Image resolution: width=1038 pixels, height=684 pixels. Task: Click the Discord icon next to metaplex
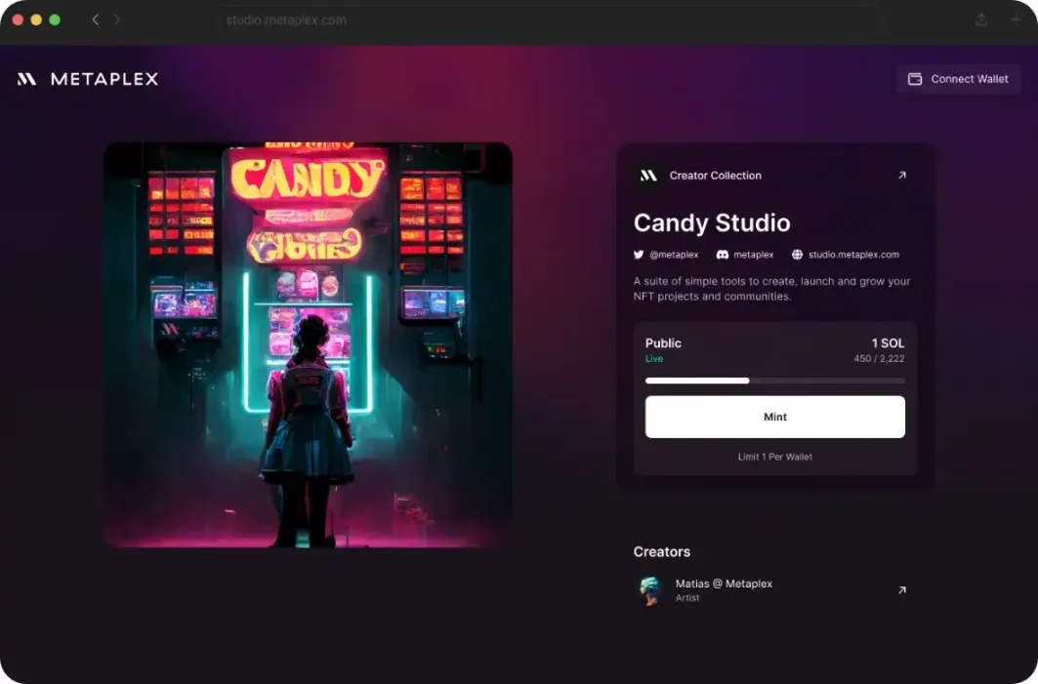point(723,255)
